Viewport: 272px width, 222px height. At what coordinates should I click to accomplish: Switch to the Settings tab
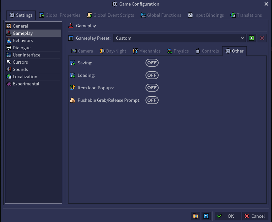tap(21, 15)
